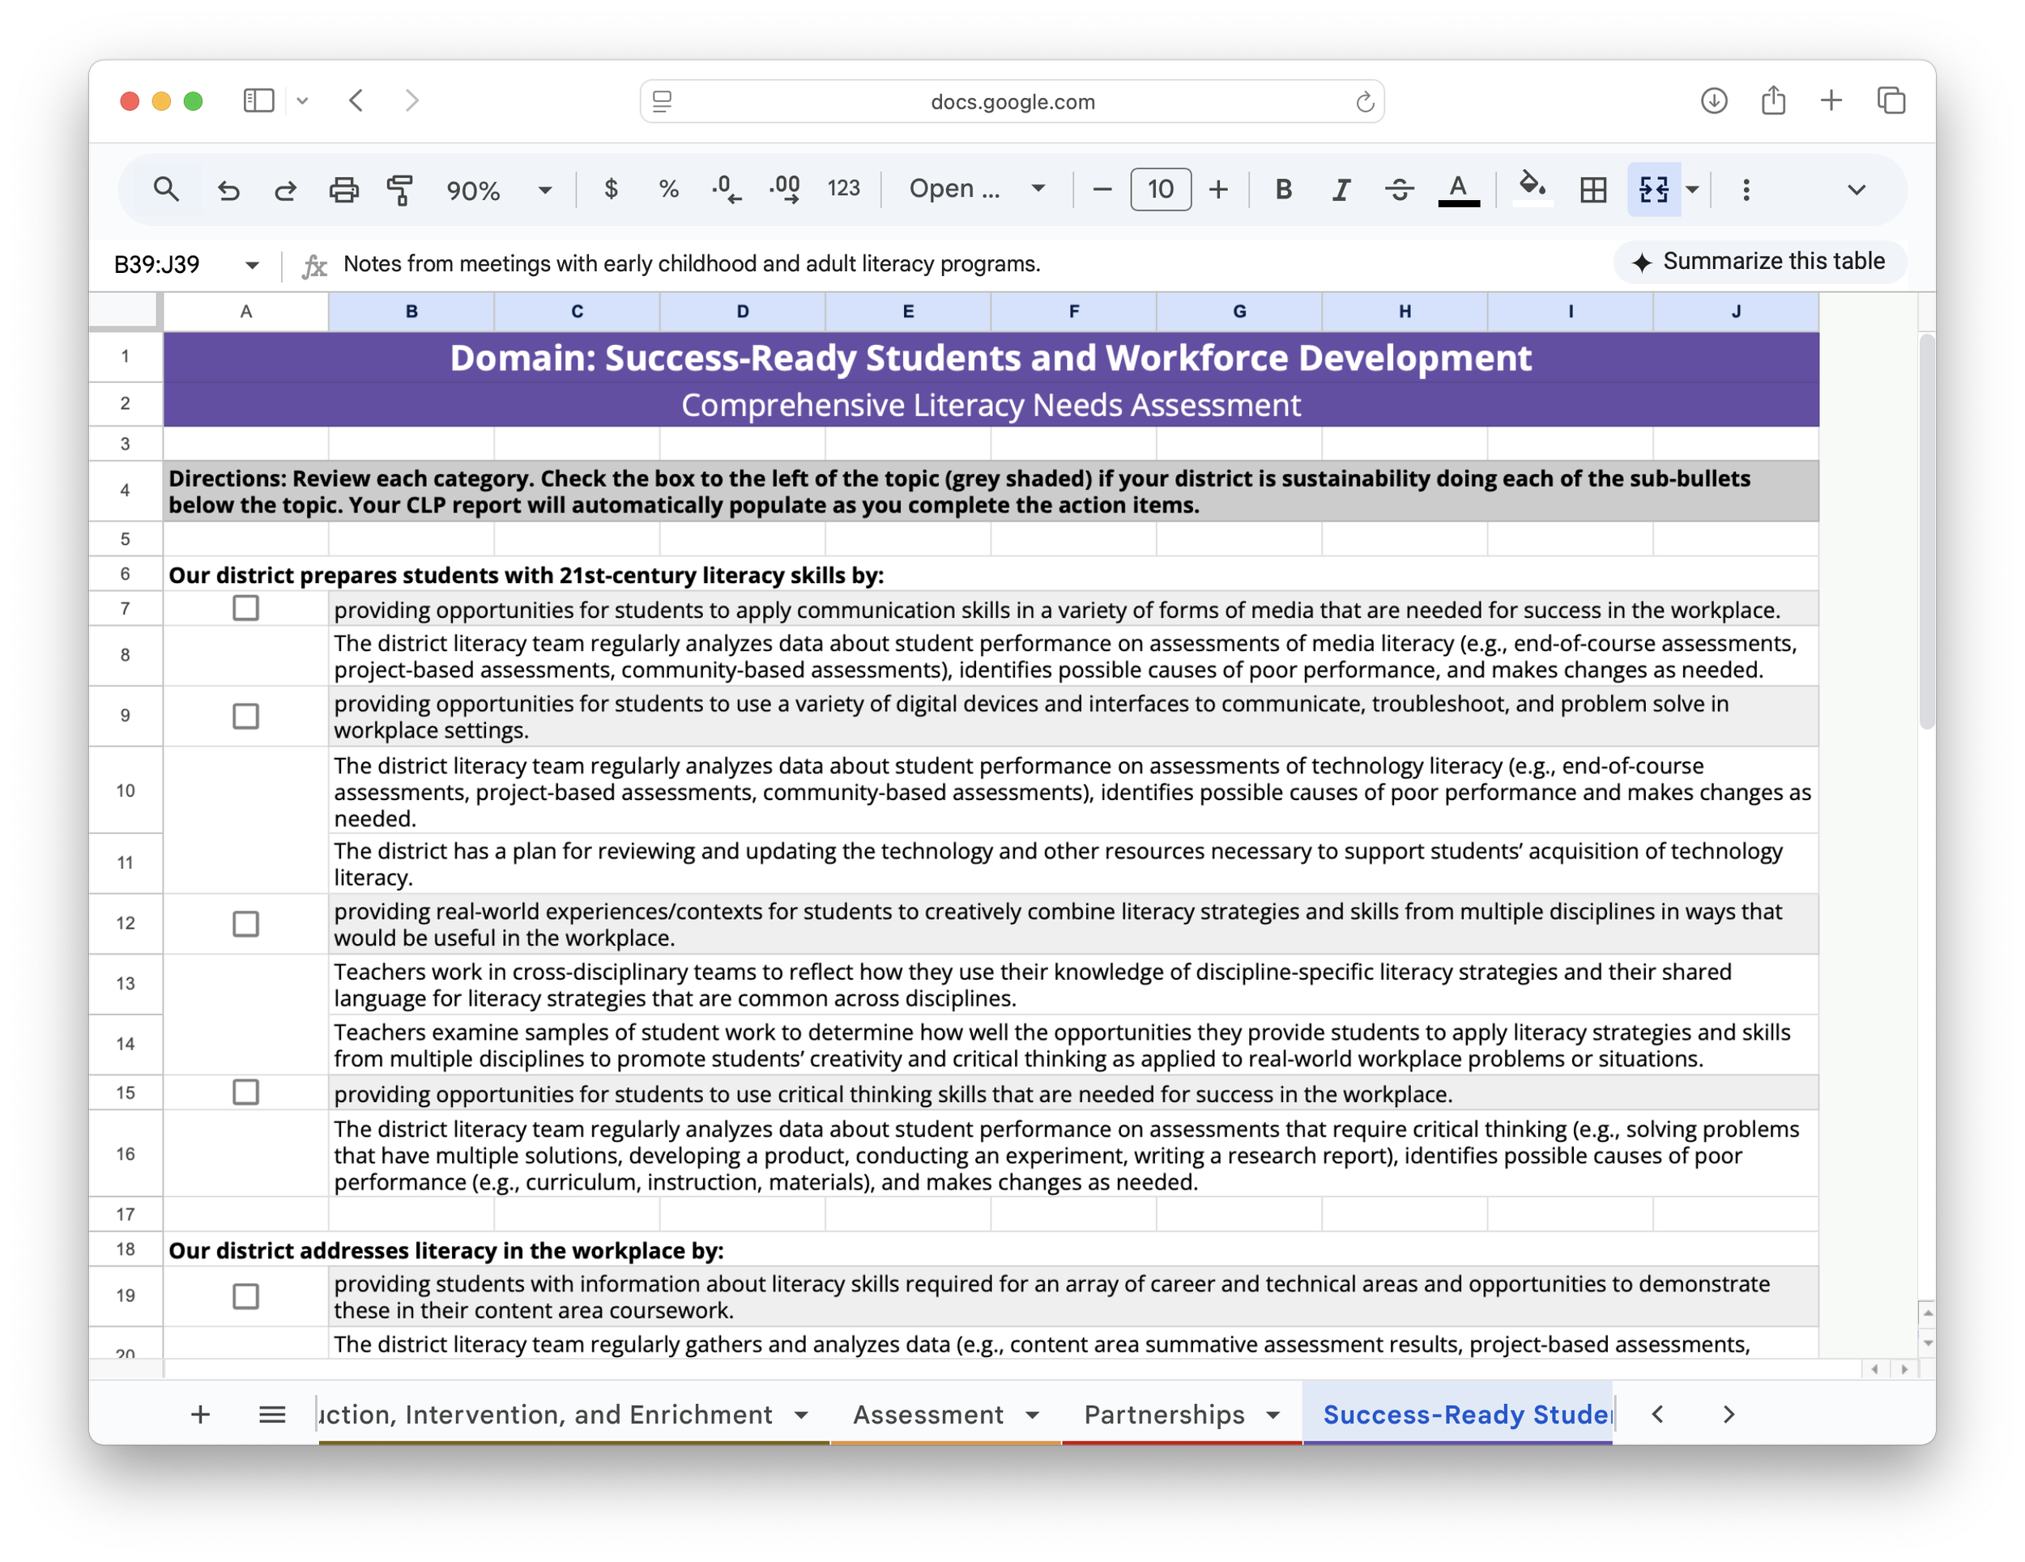Click the print icon in toolbar
The width and height of the screenshot is (2025, 1562).
point(343,189)
